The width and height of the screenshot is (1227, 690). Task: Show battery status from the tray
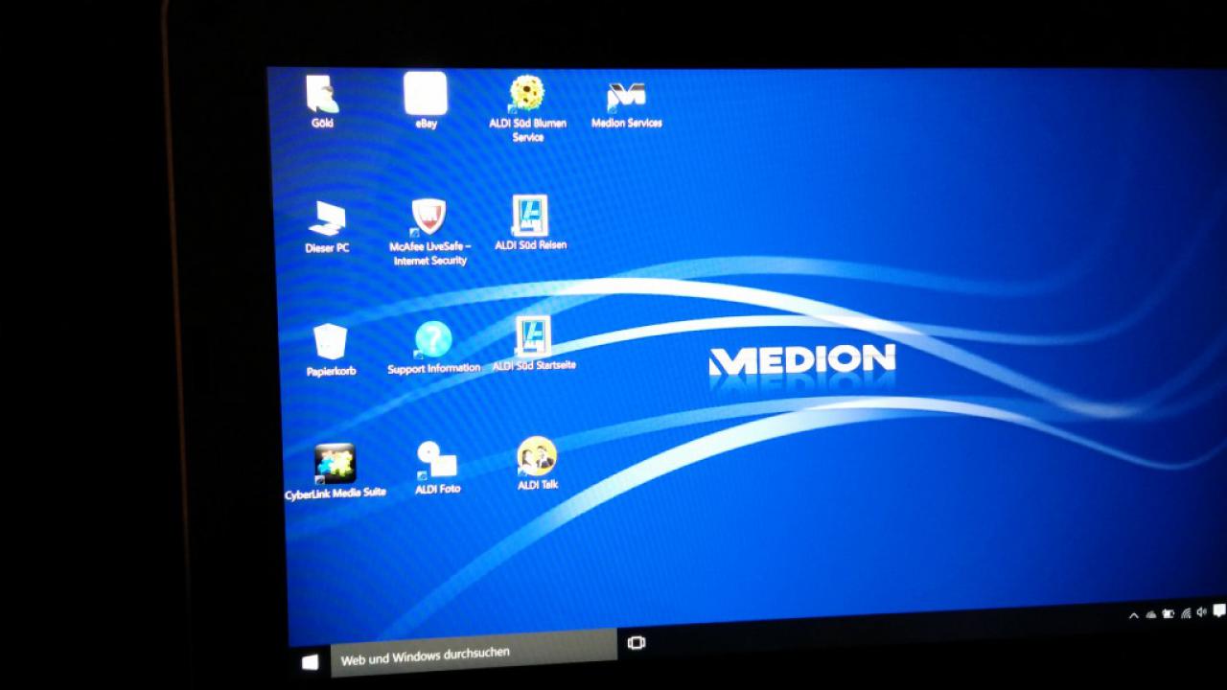1168,614
